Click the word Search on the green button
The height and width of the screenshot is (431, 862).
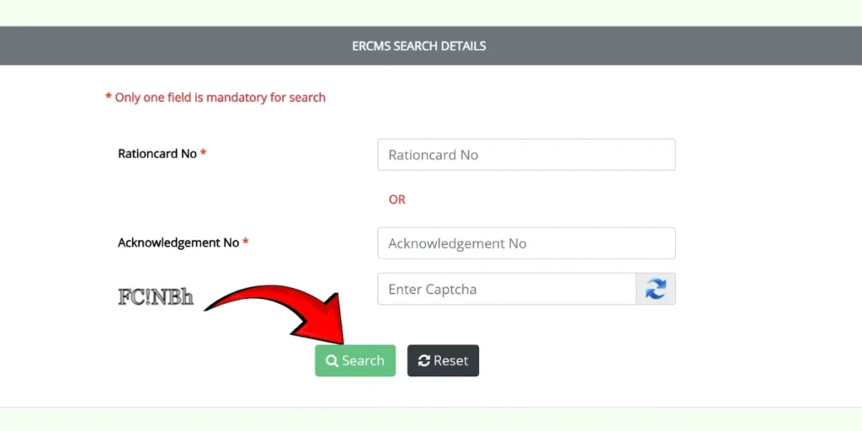[x=363, y=360]
